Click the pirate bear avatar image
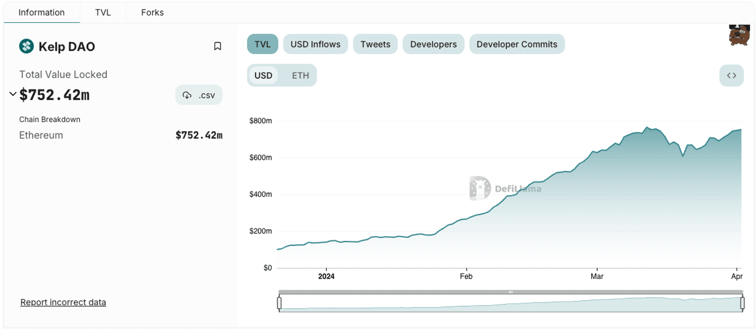 [739, 35]
